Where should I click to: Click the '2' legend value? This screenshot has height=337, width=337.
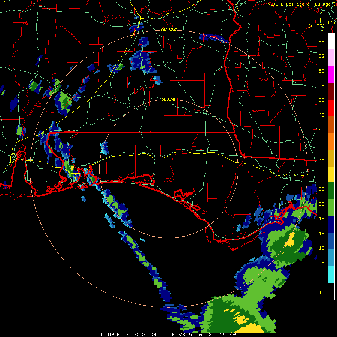click(x=323, y=278)
